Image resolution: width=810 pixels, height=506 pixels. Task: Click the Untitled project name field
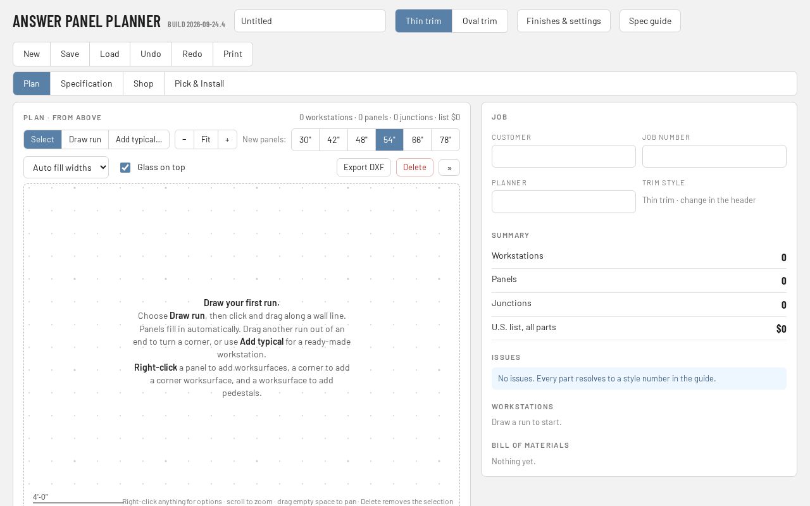[x=310, y=21]
